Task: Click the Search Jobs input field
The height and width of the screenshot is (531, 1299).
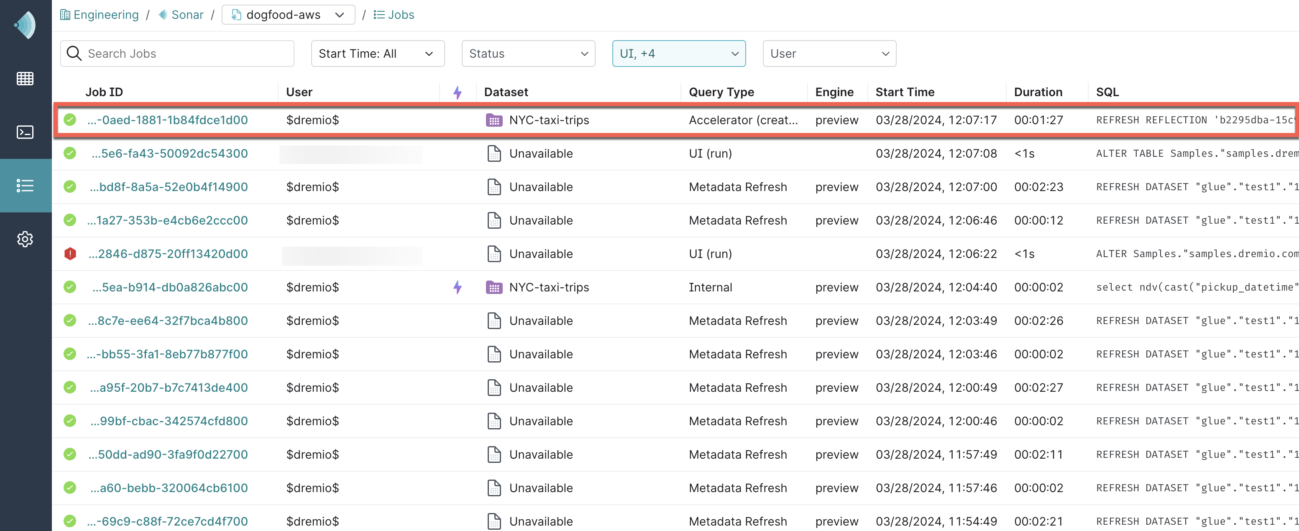Action: [x=178, y=53]
